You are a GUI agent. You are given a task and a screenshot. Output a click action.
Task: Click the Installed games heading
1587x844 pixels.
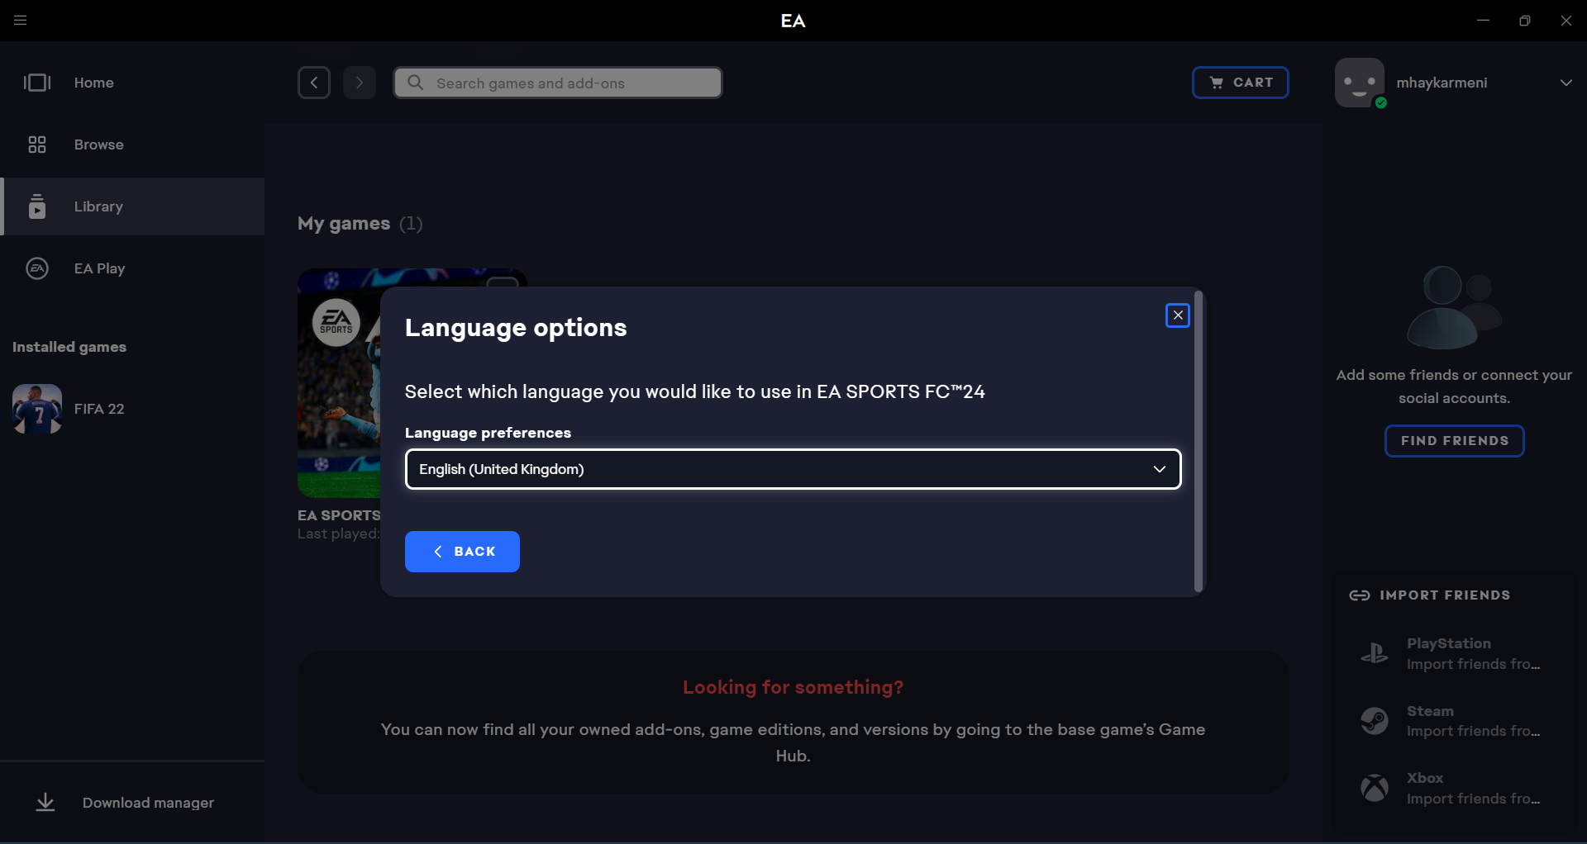69,347
